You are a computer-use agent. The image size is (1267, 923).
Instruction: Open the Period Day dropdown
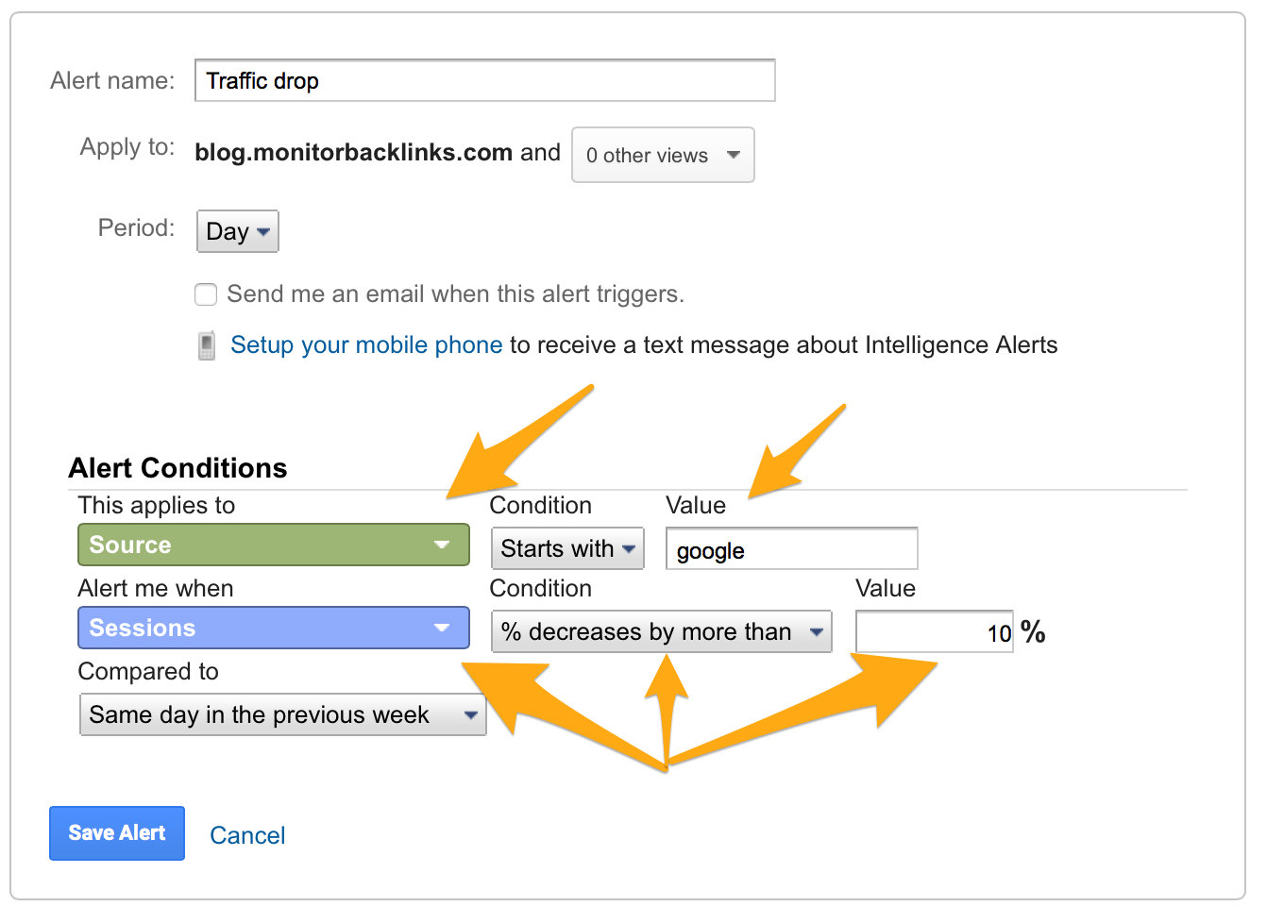coord(238,231)
